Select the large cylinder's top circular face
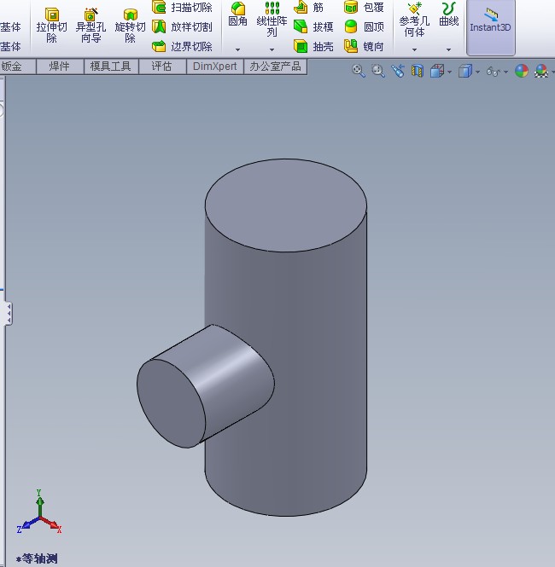Image resolution: width=555 pixels, height=567 pixels. 286,205
